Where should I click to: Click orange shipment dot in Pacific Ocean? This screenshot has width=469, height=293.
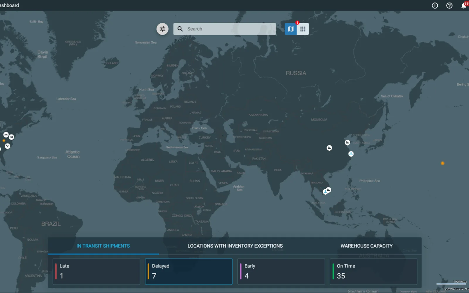click(443, 163)
